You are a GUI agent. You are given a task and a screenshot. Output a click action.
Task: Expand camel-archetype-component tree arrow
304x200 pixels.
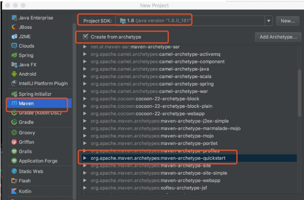click(x=85, y=61)
